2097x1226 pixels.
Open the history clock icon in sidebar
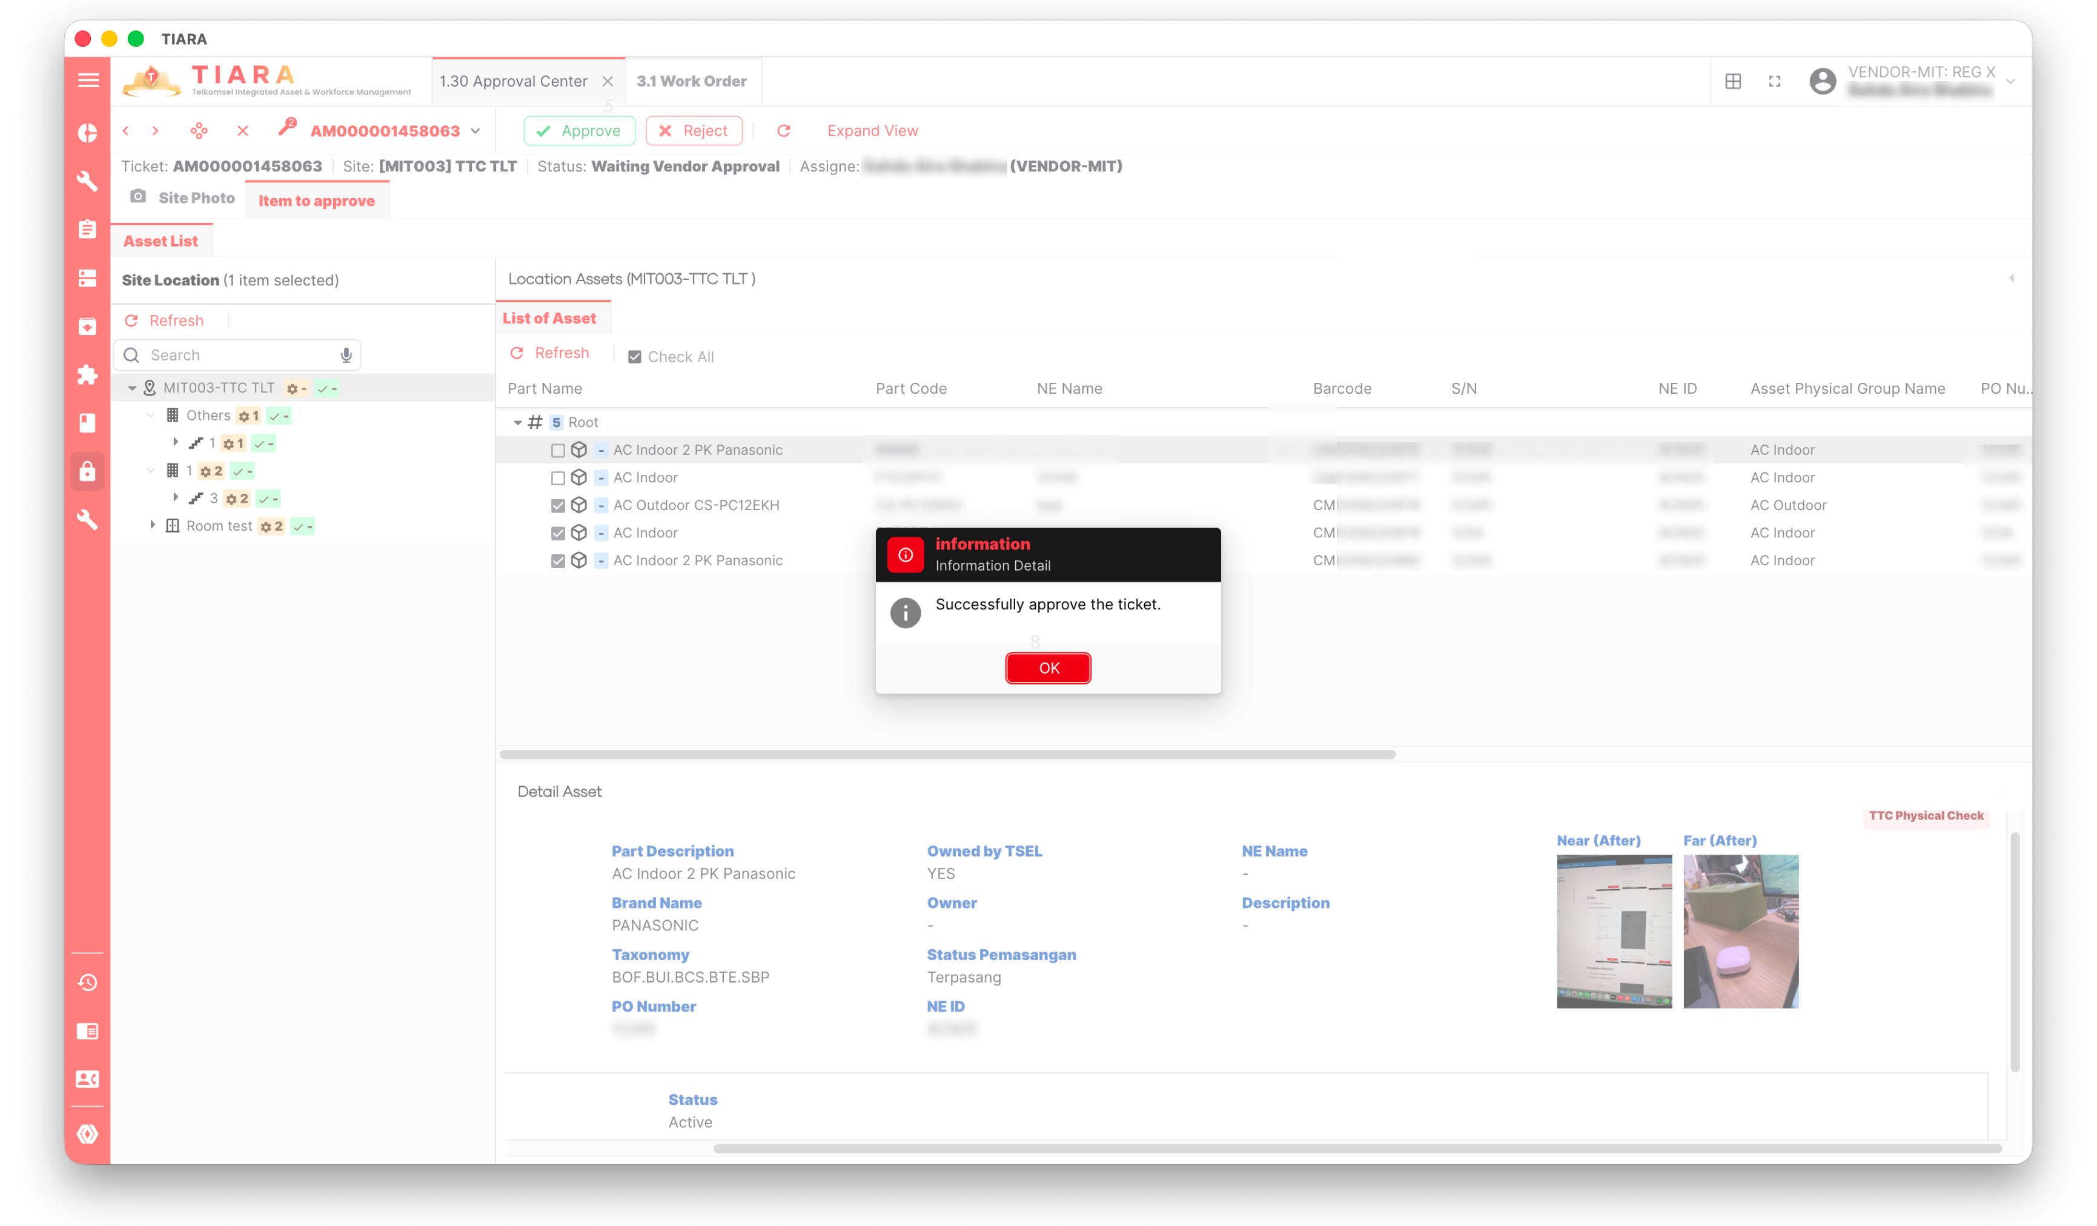[x=87, y=983]
